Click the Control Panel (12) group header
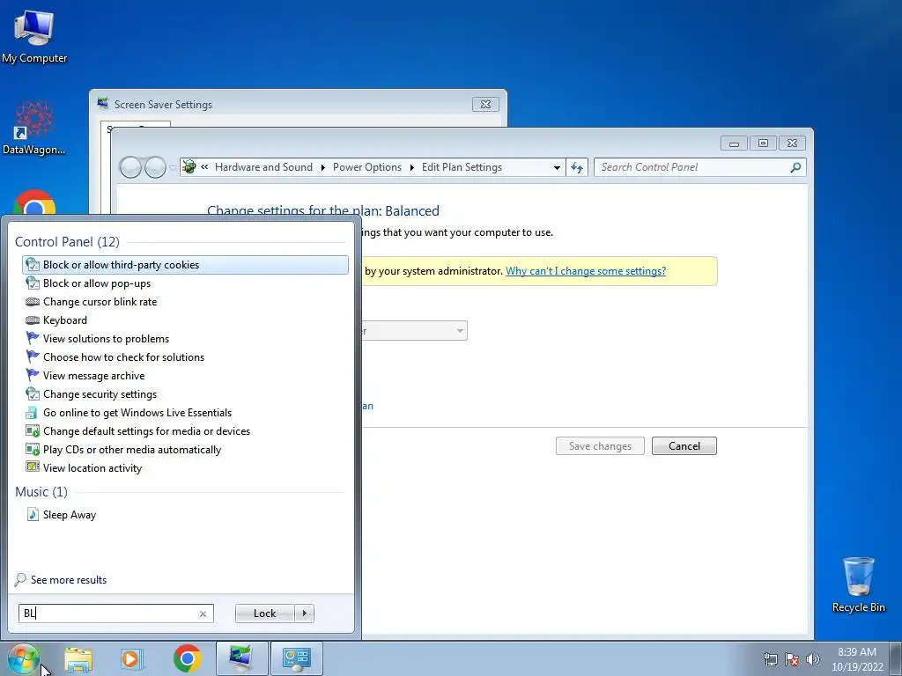902x676 pixels. 67,242
